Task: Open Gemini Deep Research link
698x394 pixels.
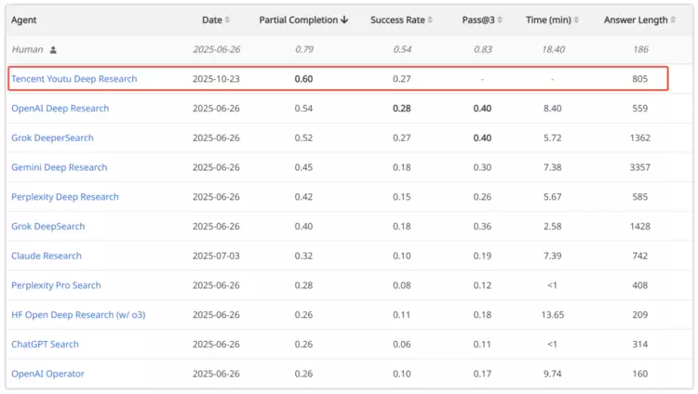Action: click(x=59, y=168)
